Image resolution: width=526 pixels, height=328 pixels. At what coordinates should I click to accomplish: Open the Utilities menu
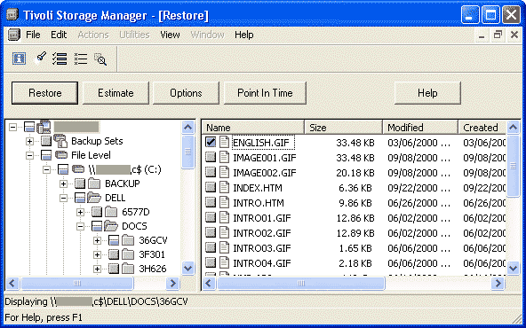(134, 35)
